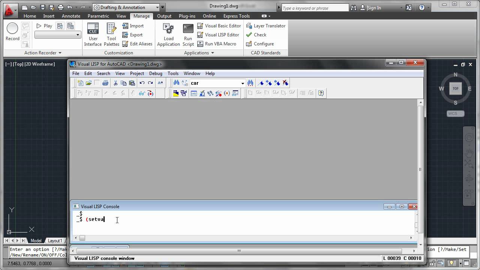This screenshot has width=480, height=270.
Task: Open Debug menu in Visual LISP
Action: (156, 73)
